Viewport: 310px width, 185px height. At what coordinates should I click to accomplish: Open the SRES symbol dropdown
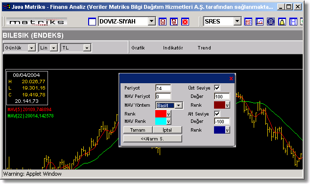(237, 21)
